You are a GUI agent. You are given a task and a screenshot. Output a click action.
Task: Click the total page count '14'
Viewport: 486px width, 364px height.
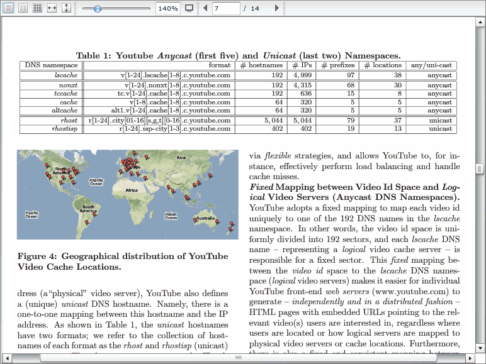click(255, 8)
